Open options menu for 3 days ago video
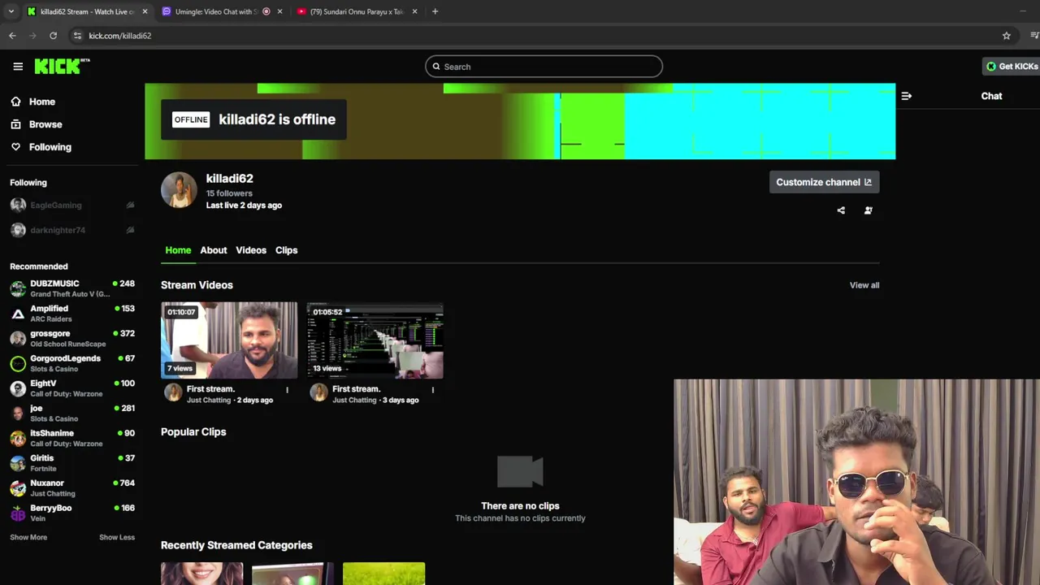This screenshot has width=1040, height=585. click(x=432, y=390)
